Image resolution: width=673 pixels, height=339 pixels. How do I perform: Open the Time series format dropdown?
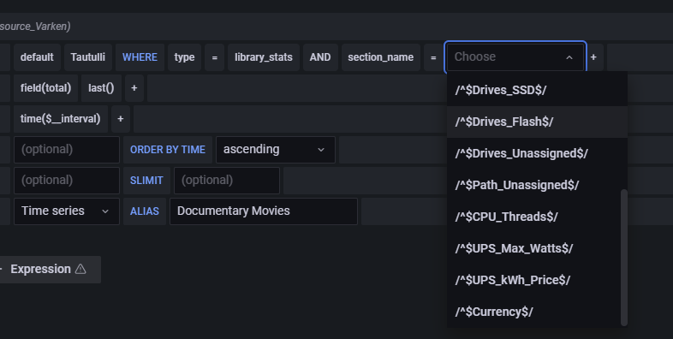click(x=67, y=211)
